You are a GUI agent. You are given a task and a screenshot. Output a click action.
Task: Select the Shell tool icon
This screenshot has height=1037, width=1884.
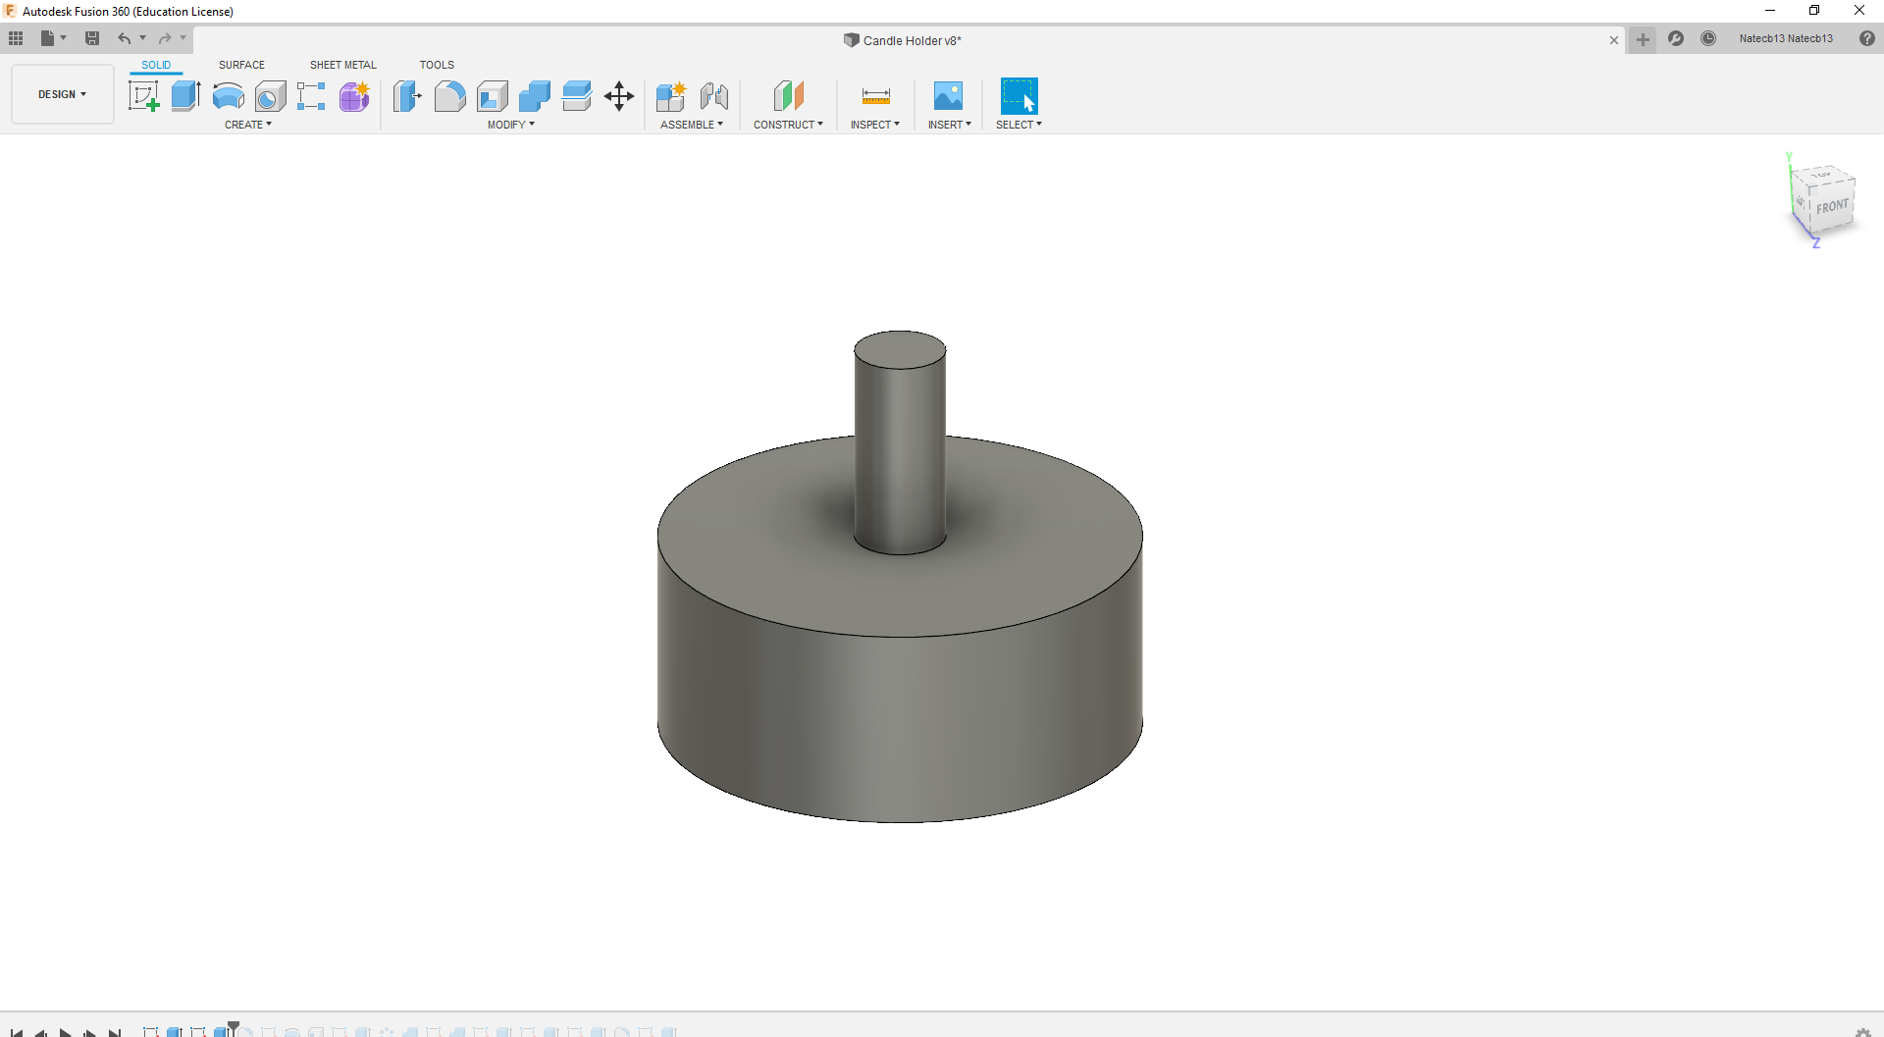pos(493,96)
